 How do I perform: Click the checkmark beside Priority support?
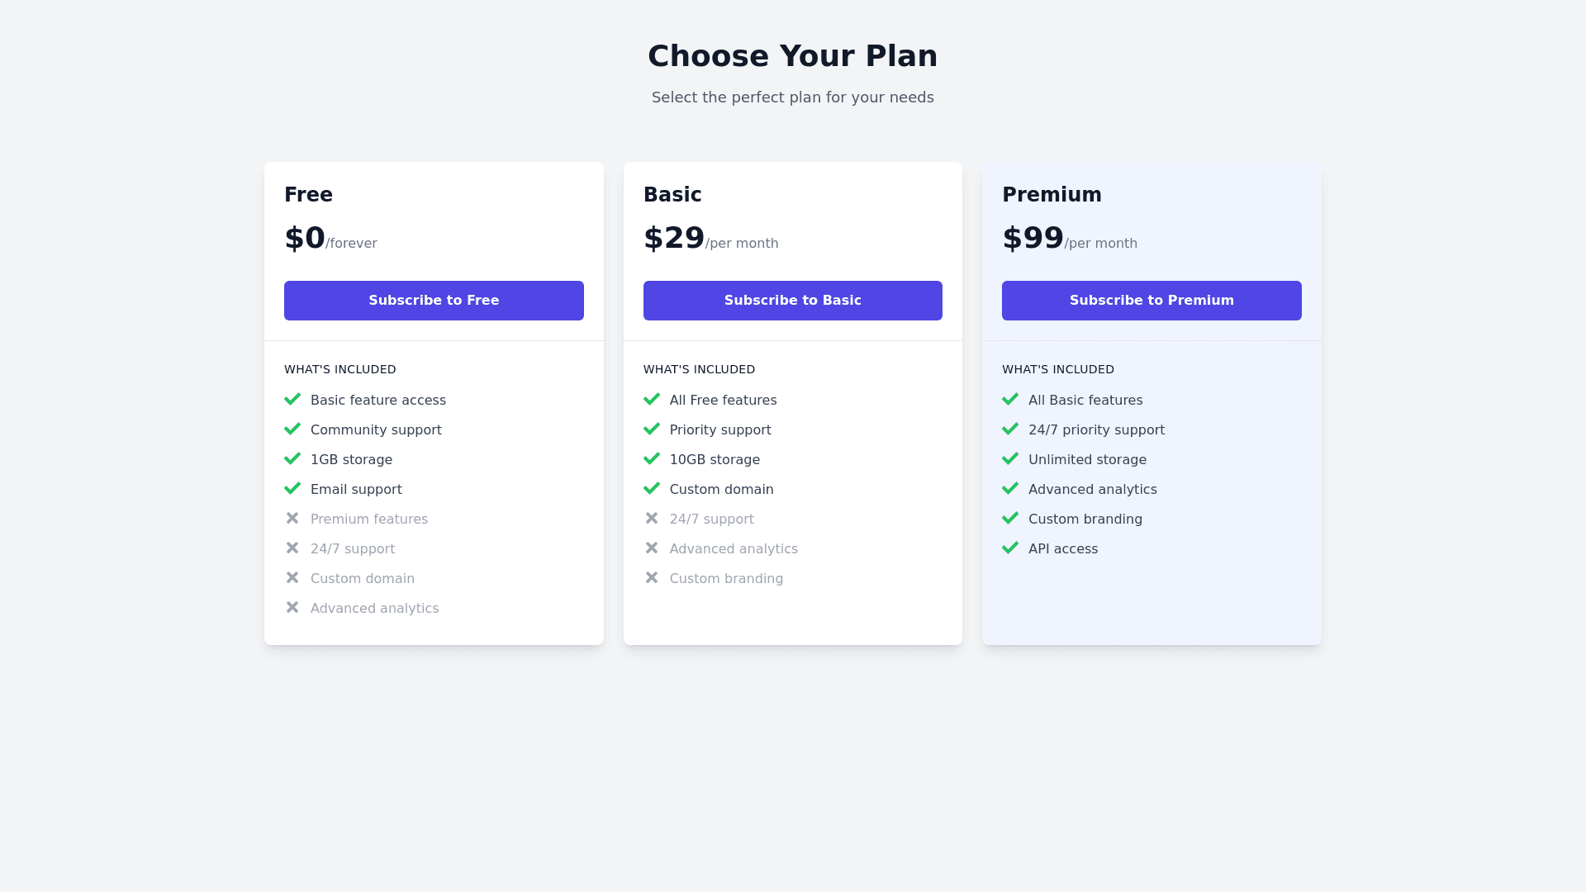pos(652,429)
